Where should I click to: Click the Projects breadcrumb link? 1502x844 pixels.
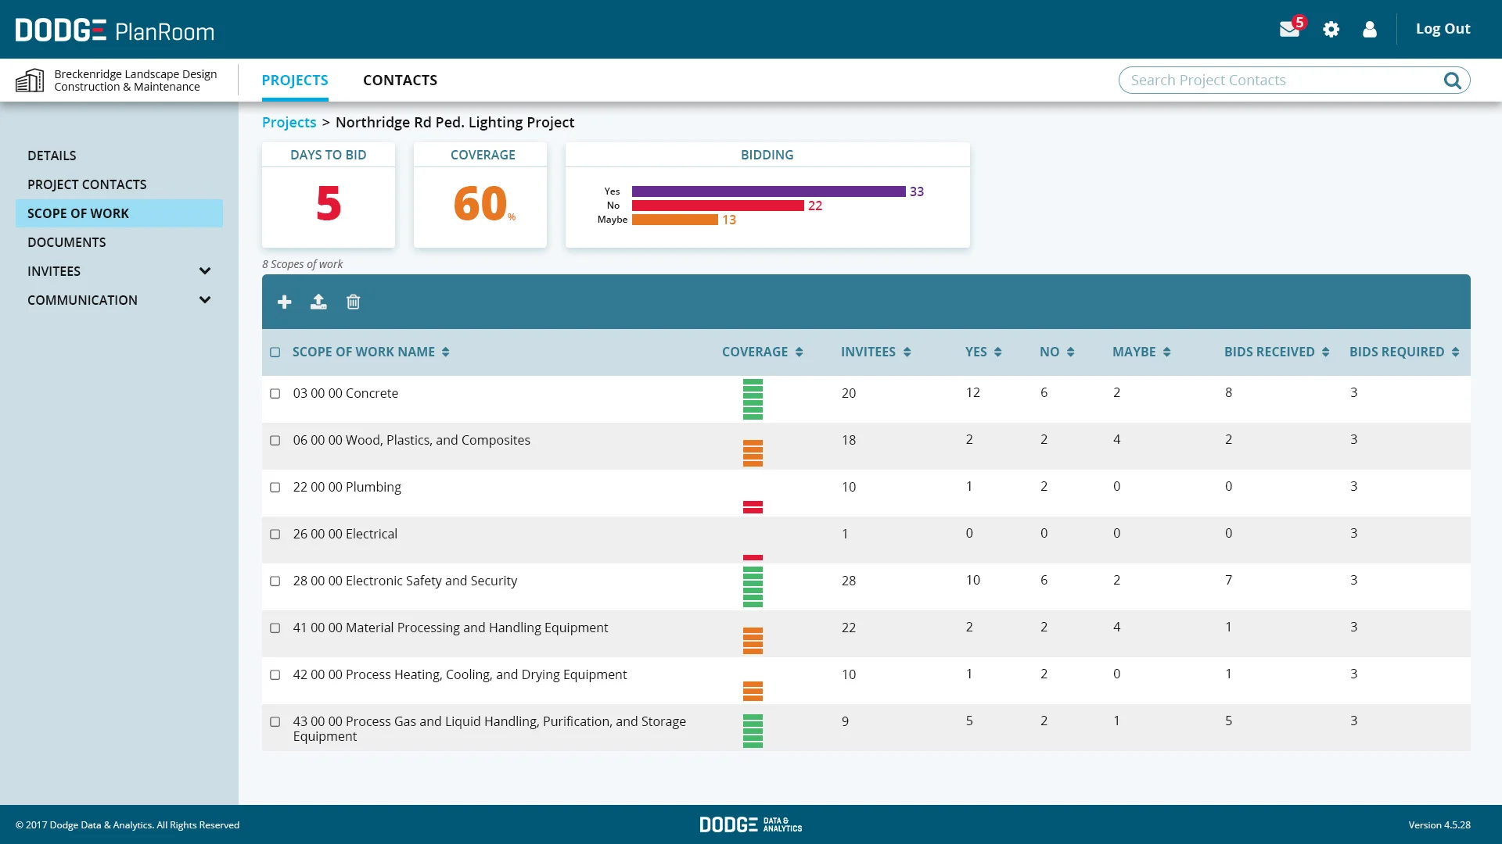coord(289,122)
